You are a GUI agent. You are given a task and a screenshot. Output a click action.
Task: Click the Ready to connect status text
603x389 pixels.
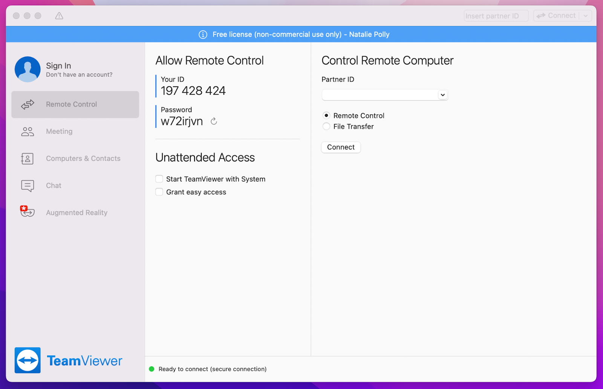[213, 369]
